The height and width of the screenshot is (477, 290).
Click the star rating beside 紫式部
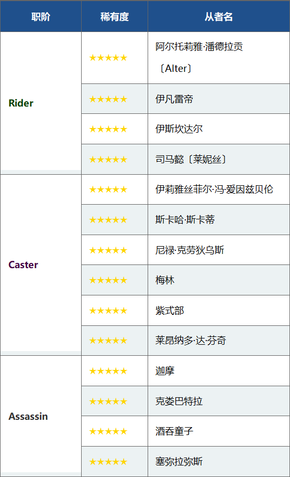point(108,311)
